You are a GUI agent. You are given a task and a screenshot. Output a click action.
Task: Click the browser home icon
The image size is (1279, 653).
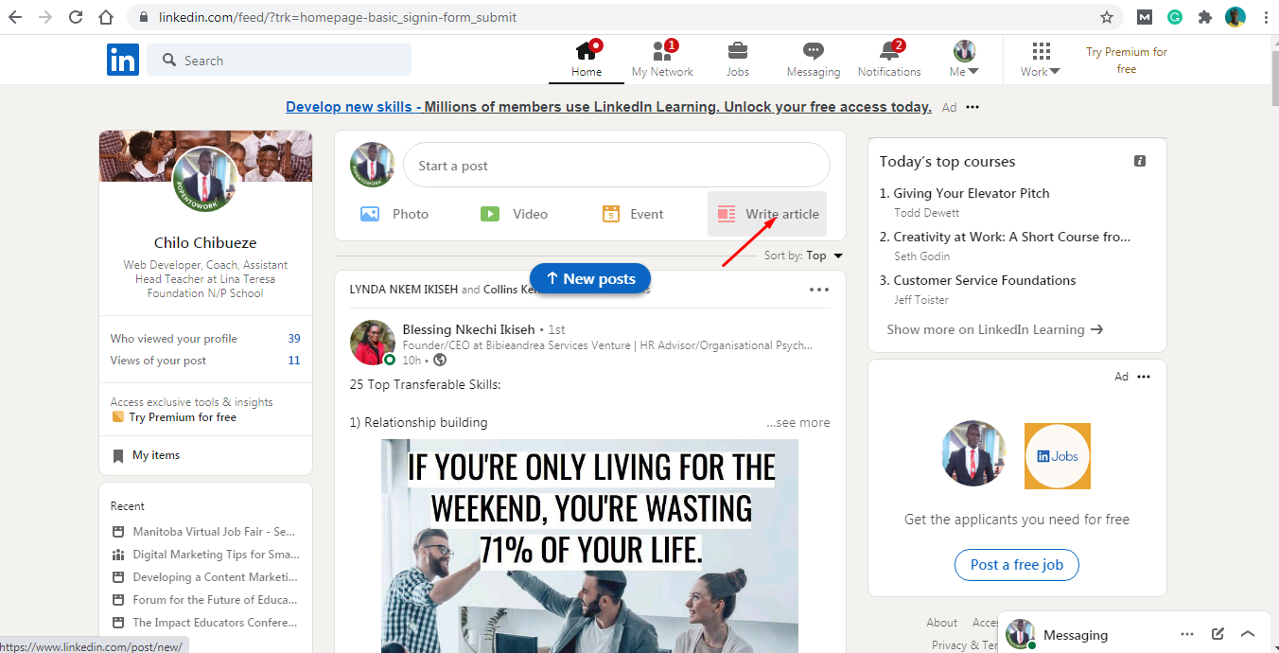(x=106, y=17)
